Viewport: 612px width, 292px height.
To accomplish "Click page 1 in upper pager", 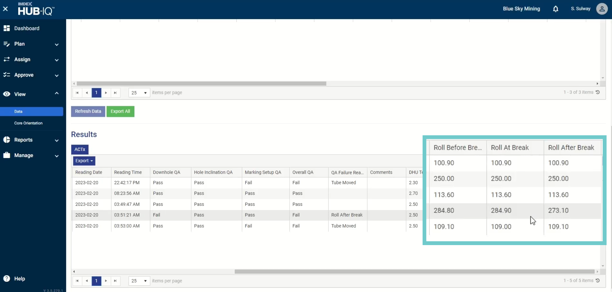I will pyautogui.click(x=96, y=93).
